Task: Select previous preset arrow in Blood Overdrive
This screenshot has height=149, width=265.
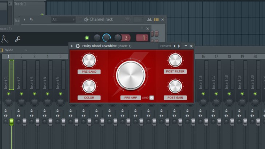Action: [175, 46]
